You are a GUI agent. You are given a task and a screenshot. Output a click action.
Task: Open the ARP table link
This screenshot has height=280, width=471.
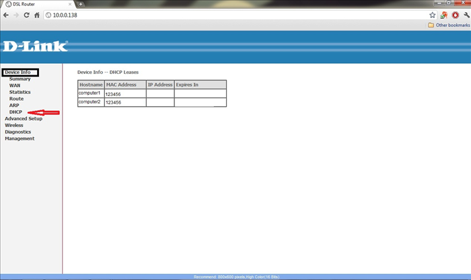click(x=14, y=105)
